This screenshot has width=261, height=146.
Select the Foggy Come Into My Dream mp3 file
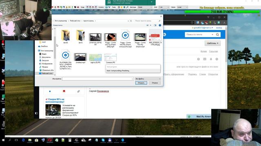click(125, 39)
